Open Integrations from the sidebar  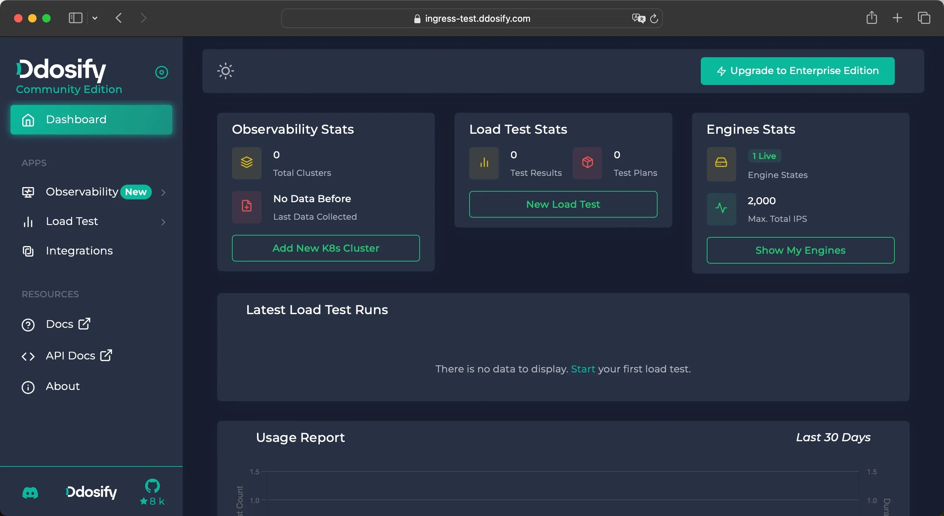click(79, 251)
